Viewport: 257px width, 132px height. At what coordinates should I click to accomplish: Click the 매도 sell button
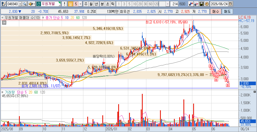(227, 11)
